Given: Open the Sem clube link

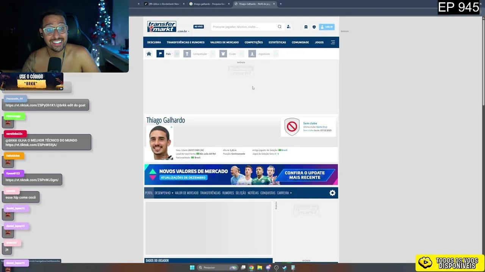Looking at the screenshot, I should point(310,123).
